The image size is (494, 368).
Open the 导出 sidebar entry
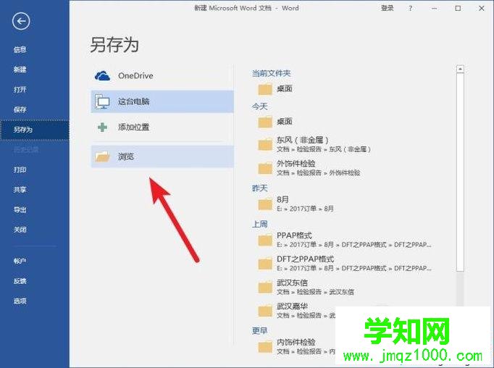coord(20,209)
